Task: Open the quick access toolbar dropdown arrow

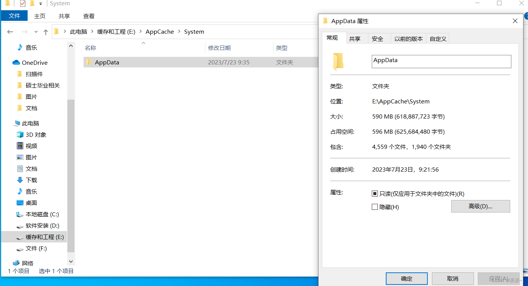Action: 40,4
